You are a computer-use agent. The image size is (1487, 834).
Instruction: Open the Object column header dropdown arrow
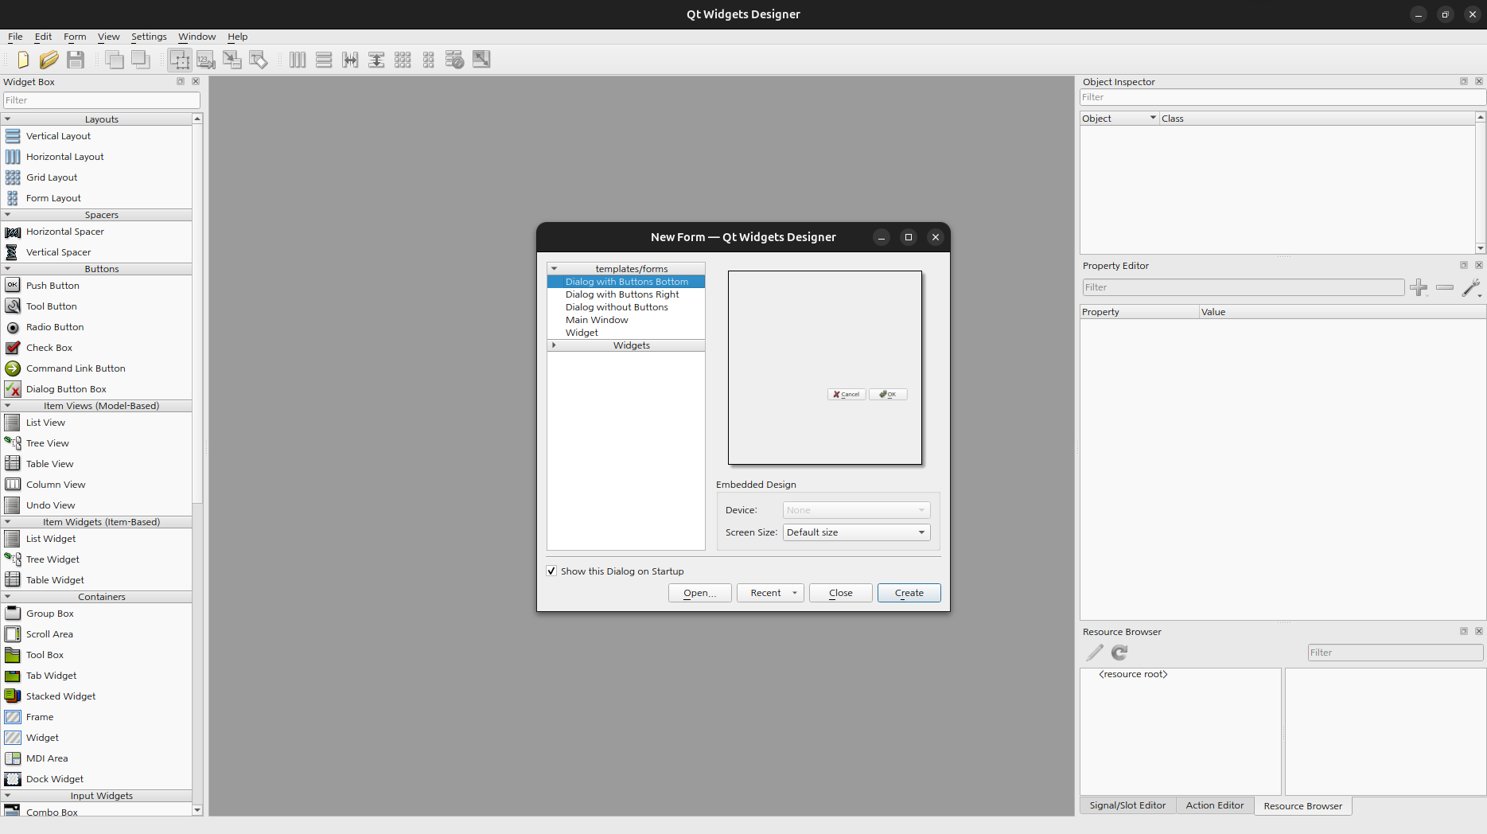1153,118
